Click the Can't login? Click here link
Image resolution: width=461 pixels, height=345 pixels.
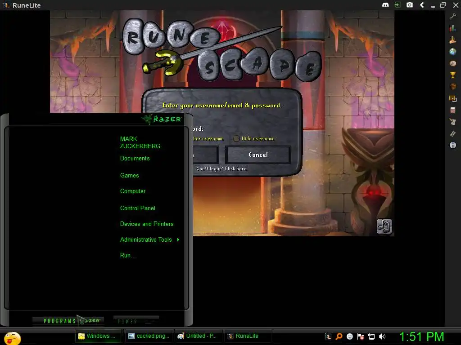[222, 169]
